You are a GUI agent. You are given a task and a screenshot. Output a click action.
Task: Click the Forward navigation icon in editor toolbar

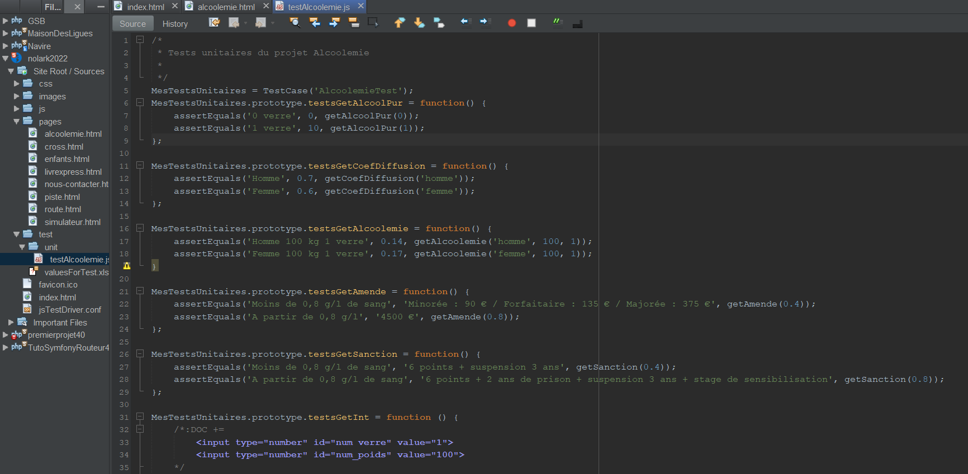pos(260,23)
